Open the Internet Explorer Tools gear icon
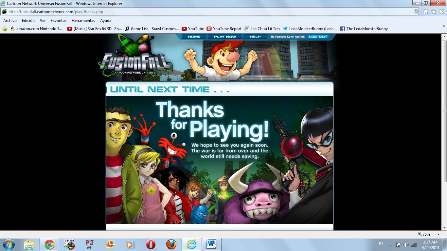Image resolution: width=447 pixels, height=251 pixels. [442, 11]
